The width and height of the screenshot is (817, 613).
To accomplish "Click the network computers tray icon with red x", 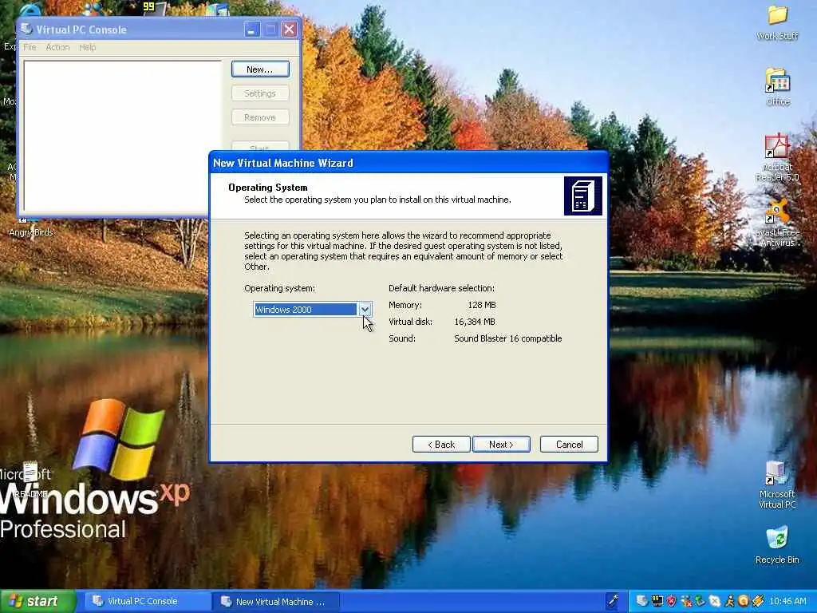I will [686, 601].
